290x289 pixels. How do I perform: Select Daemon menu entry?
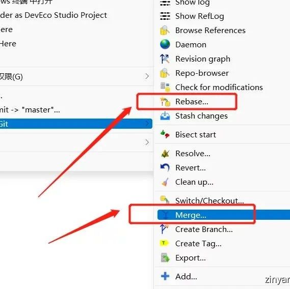point(191,44)
